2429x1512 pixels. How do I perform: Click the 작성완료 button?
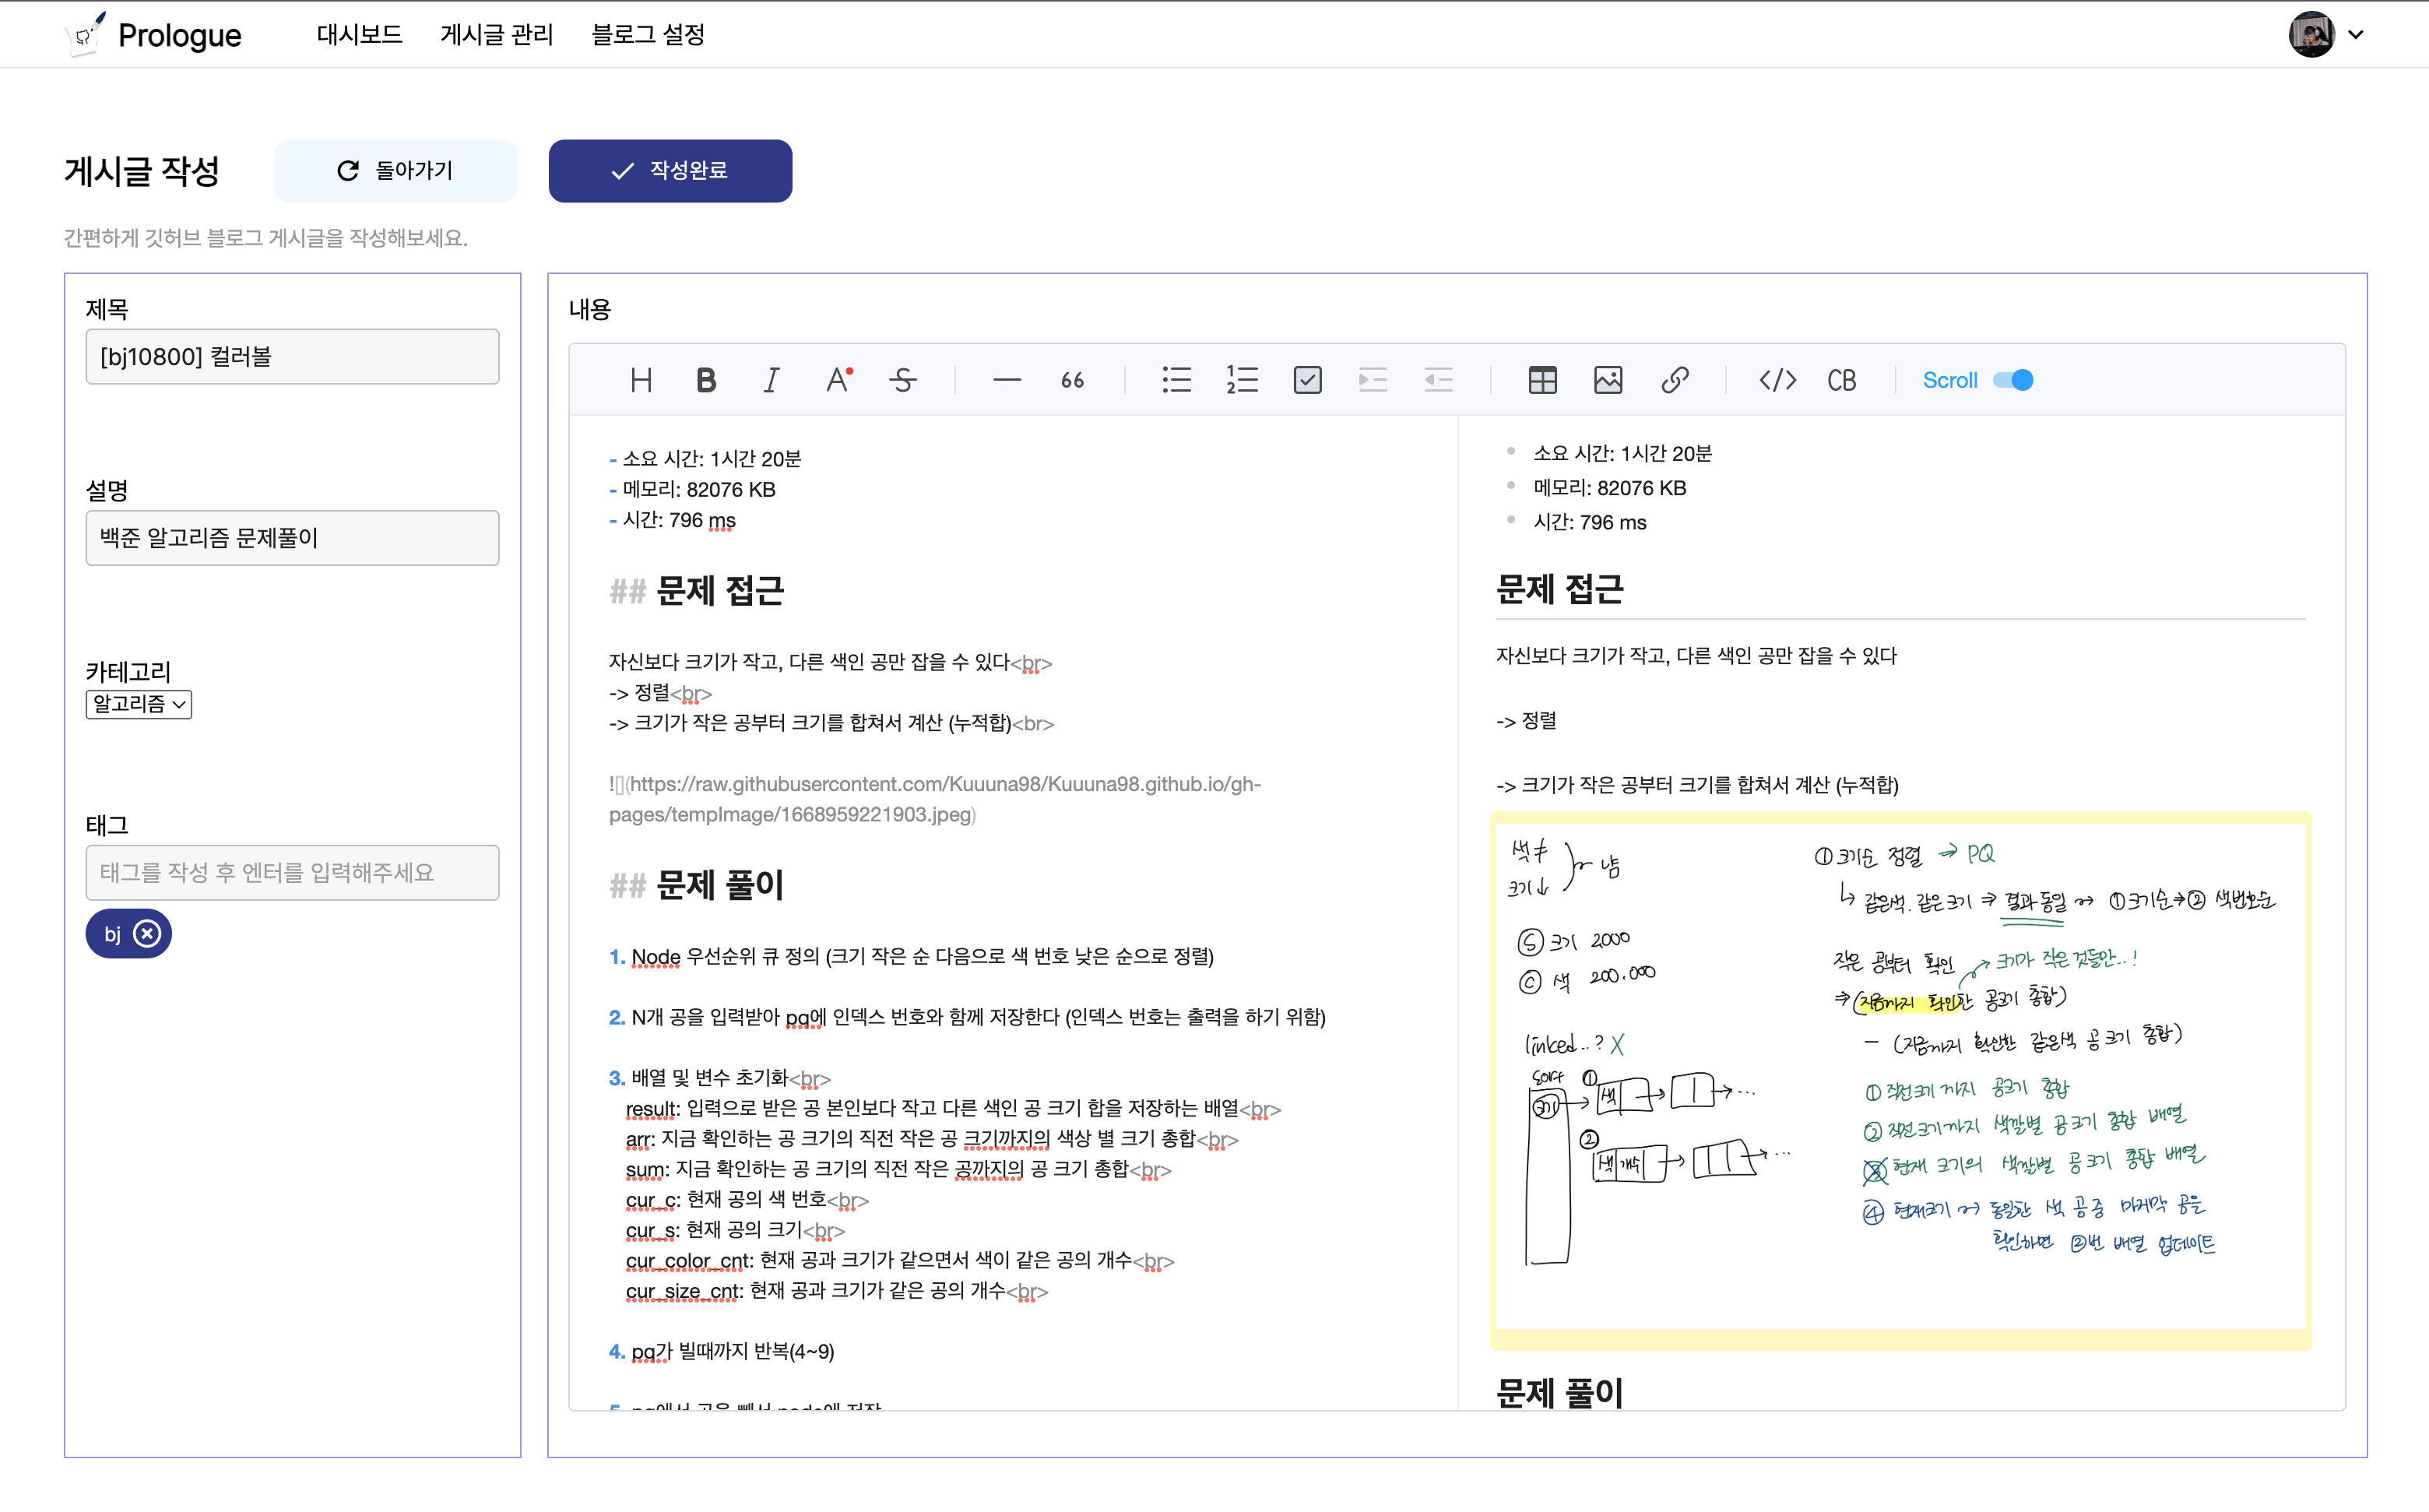pyautogui.click(x=670, y=171)
